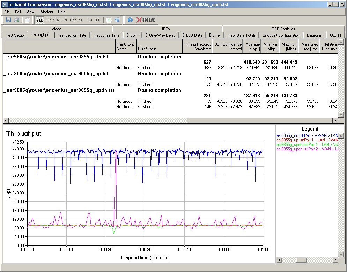Viewport: 347px width, 272px height.
Task: Switch to the Endpoint Configuration tab
Action: 281,35
